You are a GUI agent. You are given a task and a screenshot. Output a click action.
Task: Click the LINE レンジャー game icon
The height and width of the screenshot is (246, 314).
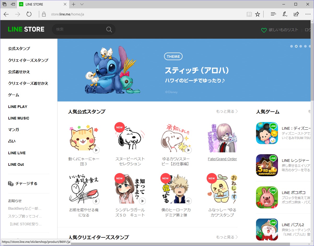(x=267, y=165)
